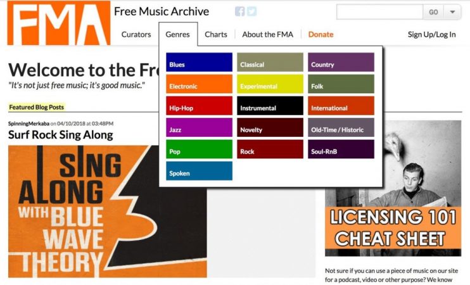Select the Blues genre swatch
This screenshot has height=285, width=470.
[199, 62]
